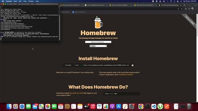
Task: Open volume control in menu bar
Action: coord(164,1)
